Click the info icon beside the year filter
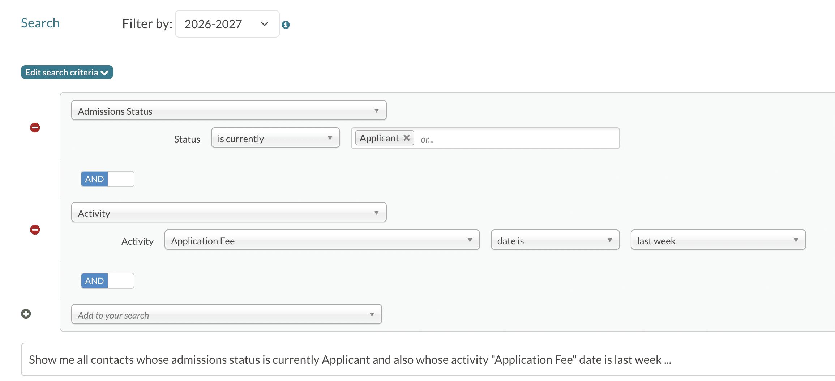The height and width of the screenshot is (381, 835). pos(286,24)
